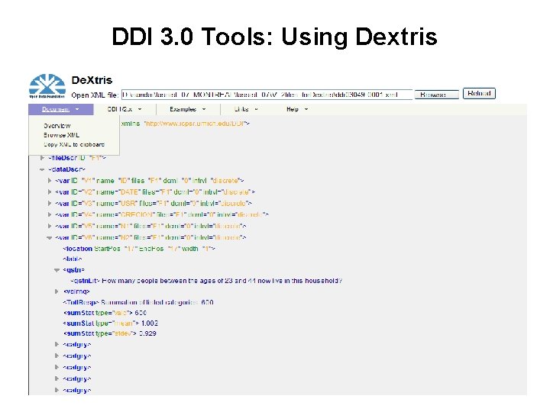Viewport: 550px width, 412px height.
Task: Select sumStat type valid 600 line
Action: [105, 313]
